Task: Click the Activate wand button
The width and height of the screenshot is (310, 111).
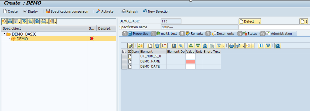Action: [x=105, y=12]
